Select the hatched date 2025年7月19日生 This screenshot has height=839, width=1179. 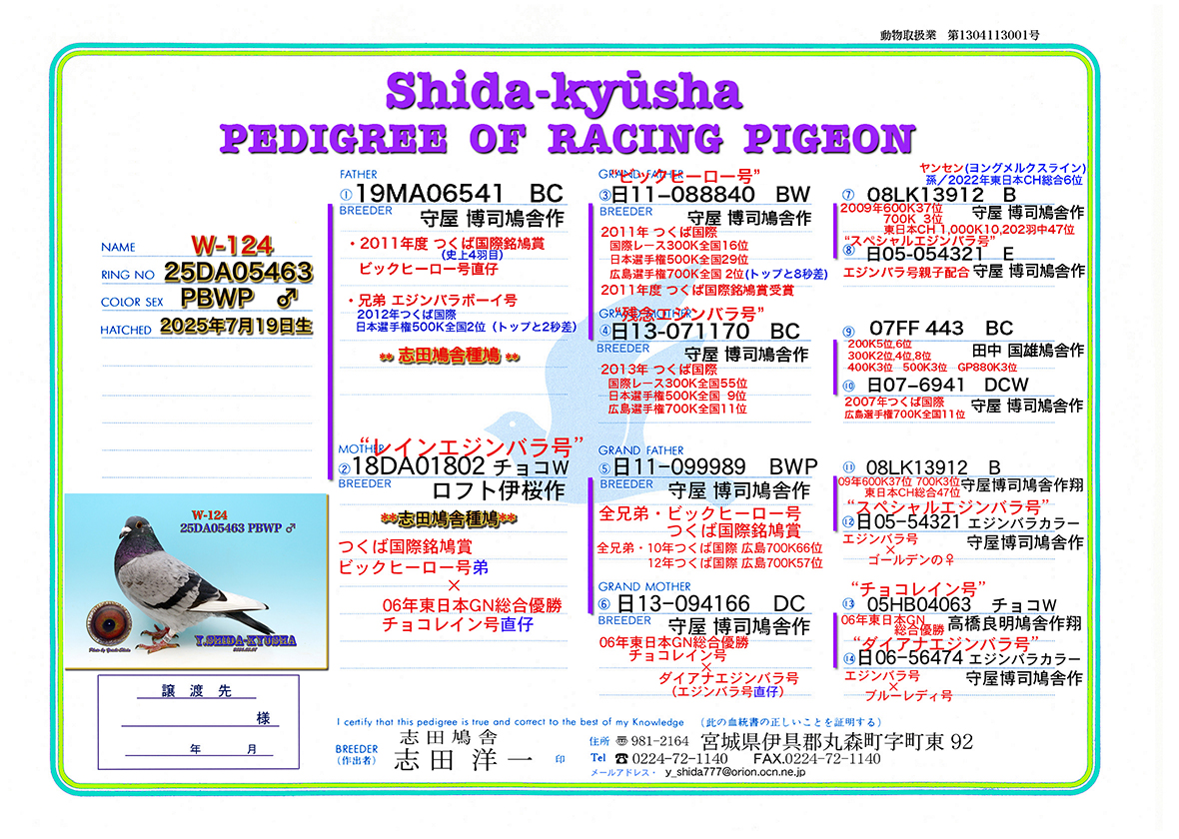coord(236,326)
